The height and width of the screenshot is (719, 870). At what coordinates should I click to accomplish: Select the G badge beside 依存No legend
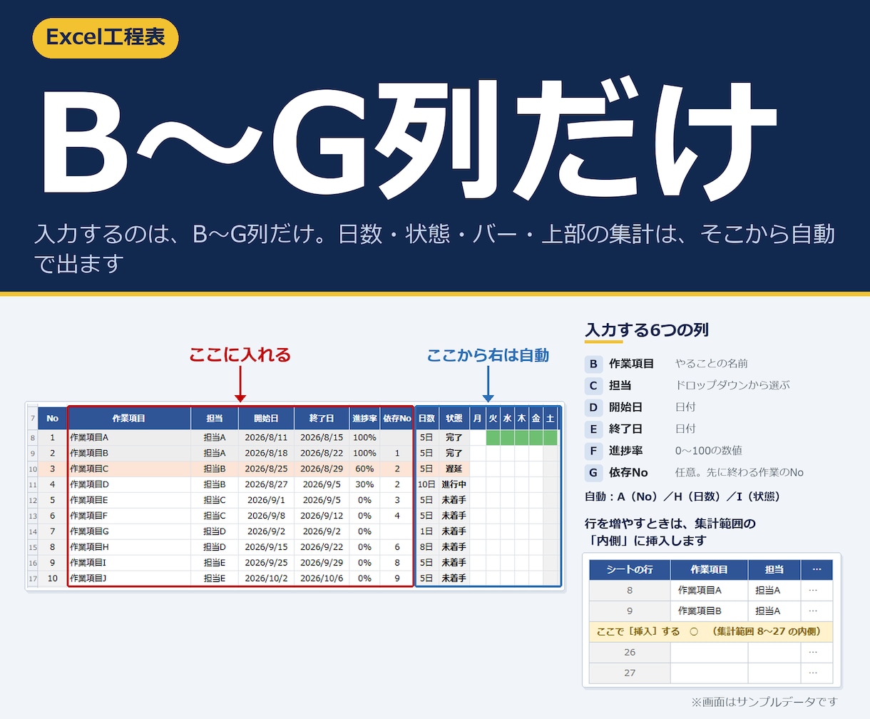593,472
